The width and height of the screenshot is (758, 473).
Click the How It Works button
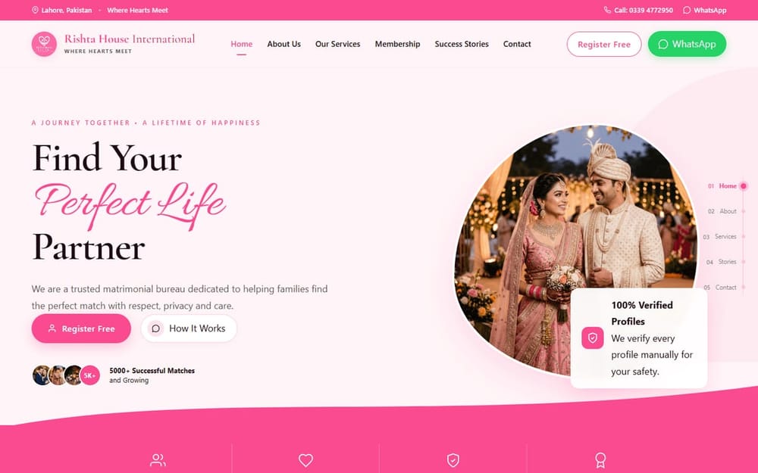189,328
